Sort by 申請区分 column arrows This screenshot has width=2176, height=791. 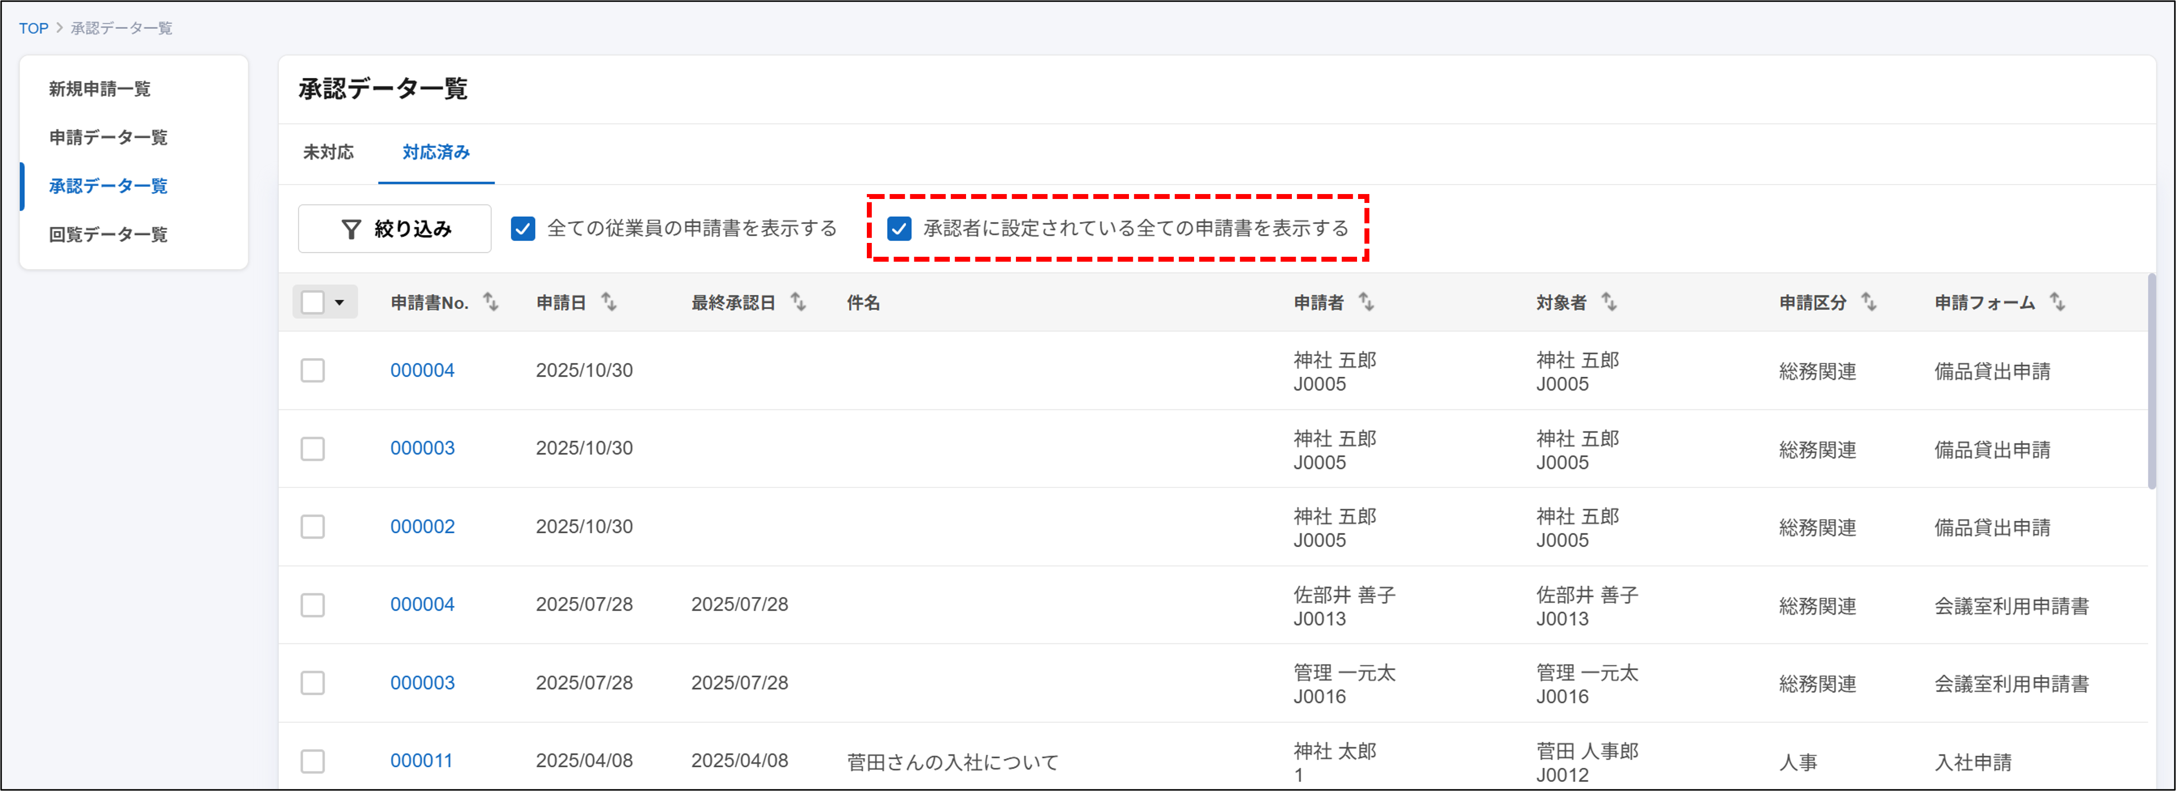[1868, 302]
